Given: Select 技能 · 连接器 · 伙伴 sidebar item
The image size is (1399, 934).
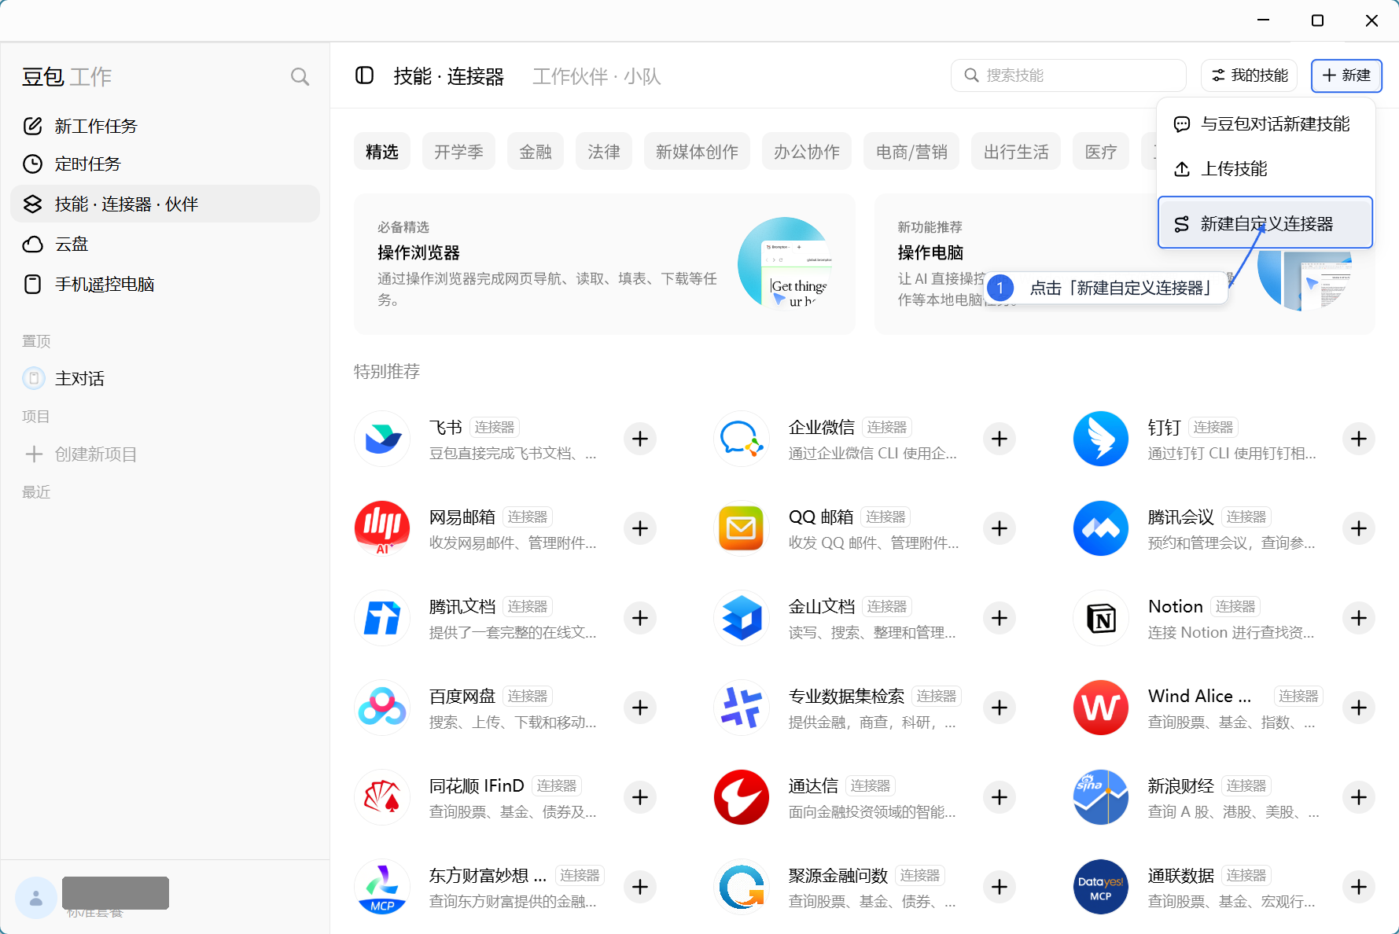Looking at the screenshot, I should [165, 204].
